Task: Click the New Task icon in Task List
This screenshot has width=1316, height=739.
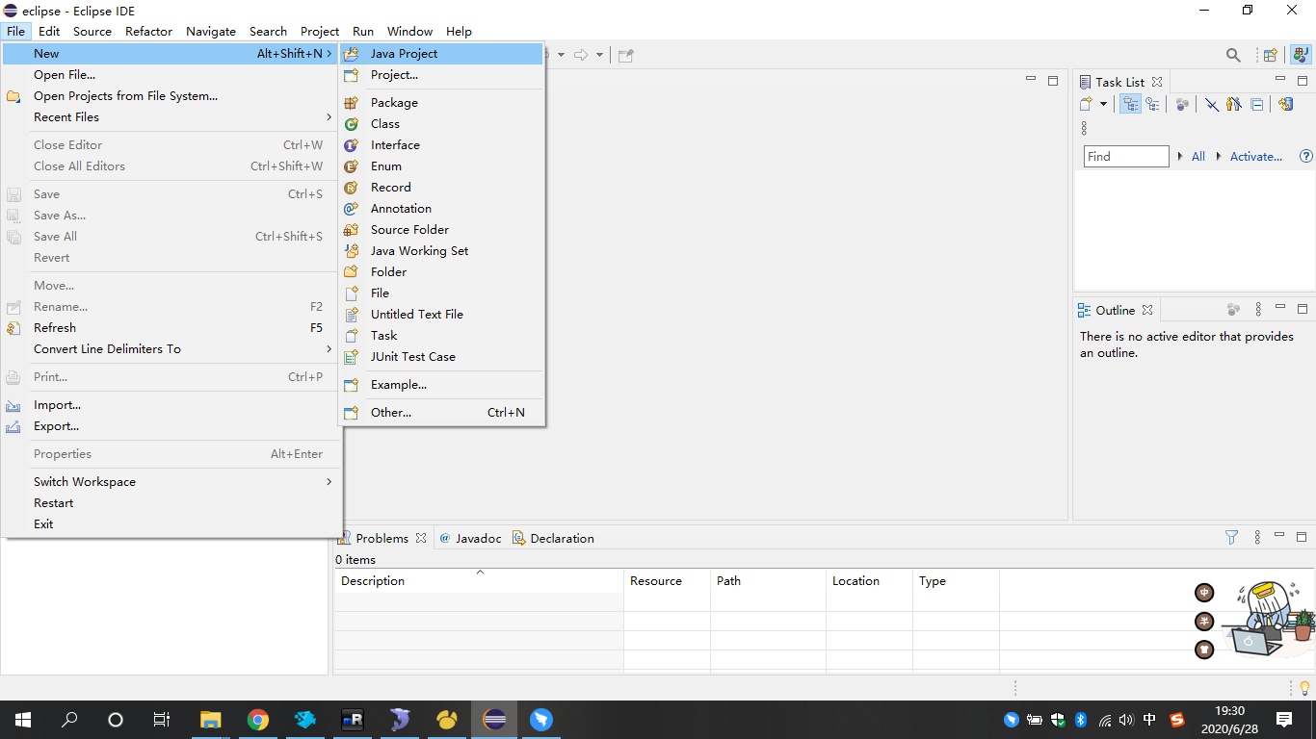Action: pyautogui.click(x=1087, y=104)
